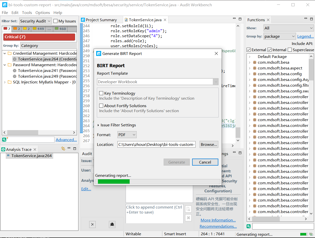This screenshot has height=238, width=315.
Task: Click the X suppress button in Audit panel
Action: 92,225
